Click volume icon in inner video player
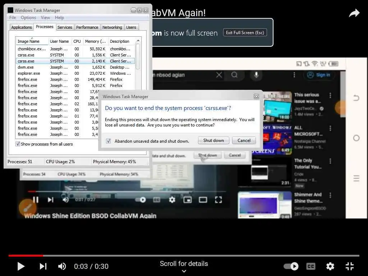This screenshot has height=276, width=368. tap(66, 200)
